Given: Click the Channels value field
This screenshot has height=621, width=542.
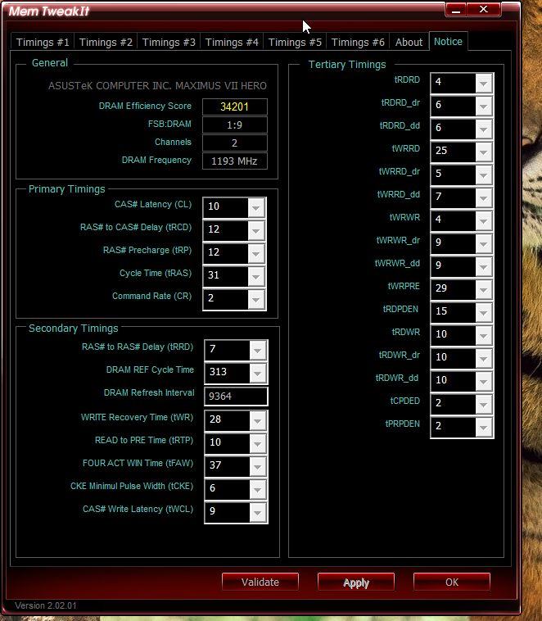Looking at the screenshot, I should click(235, 143).
